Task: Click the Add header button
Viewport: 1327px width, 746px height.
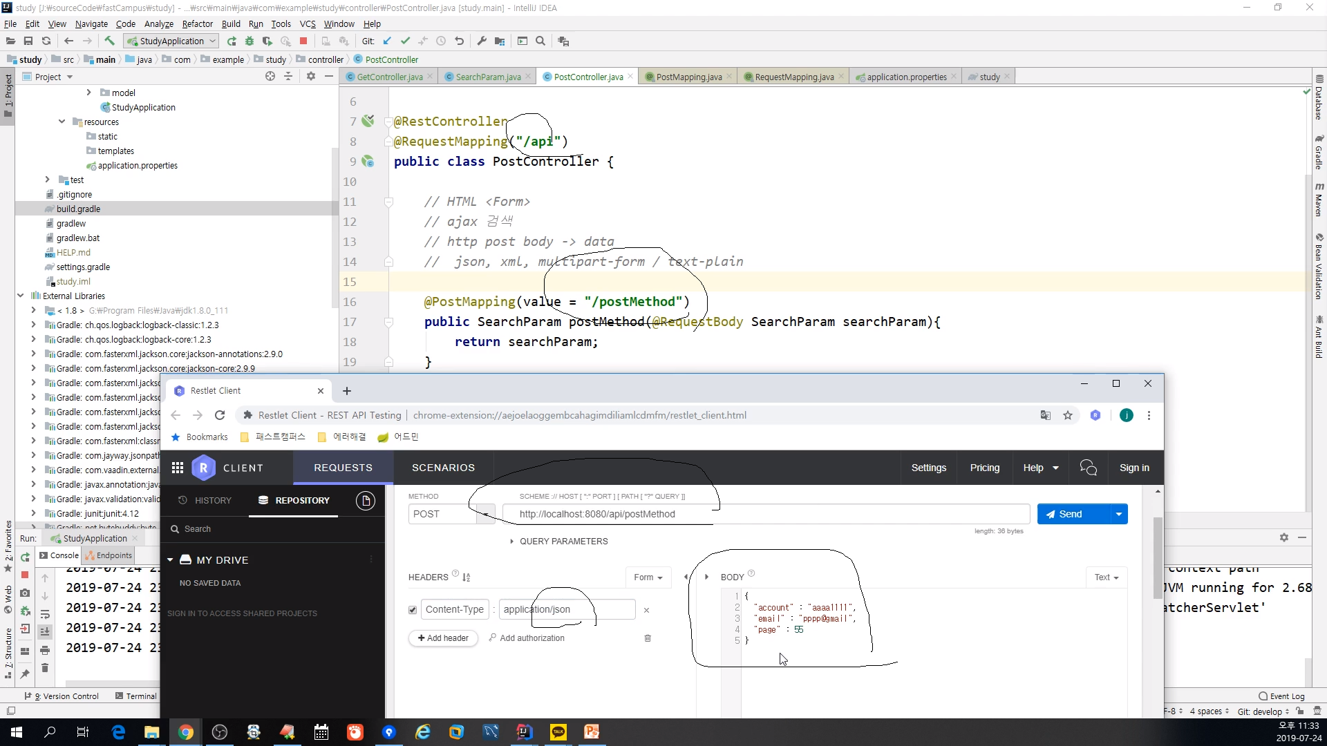Action: click(443, 638)
